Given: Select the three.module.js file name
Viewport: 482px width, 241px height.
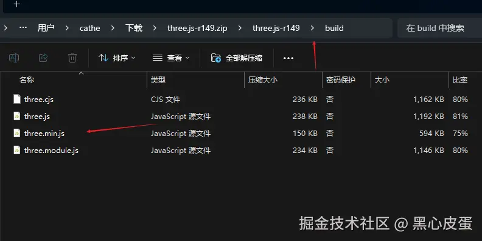Looking at the screenshot, I should [x=51, y=150].
